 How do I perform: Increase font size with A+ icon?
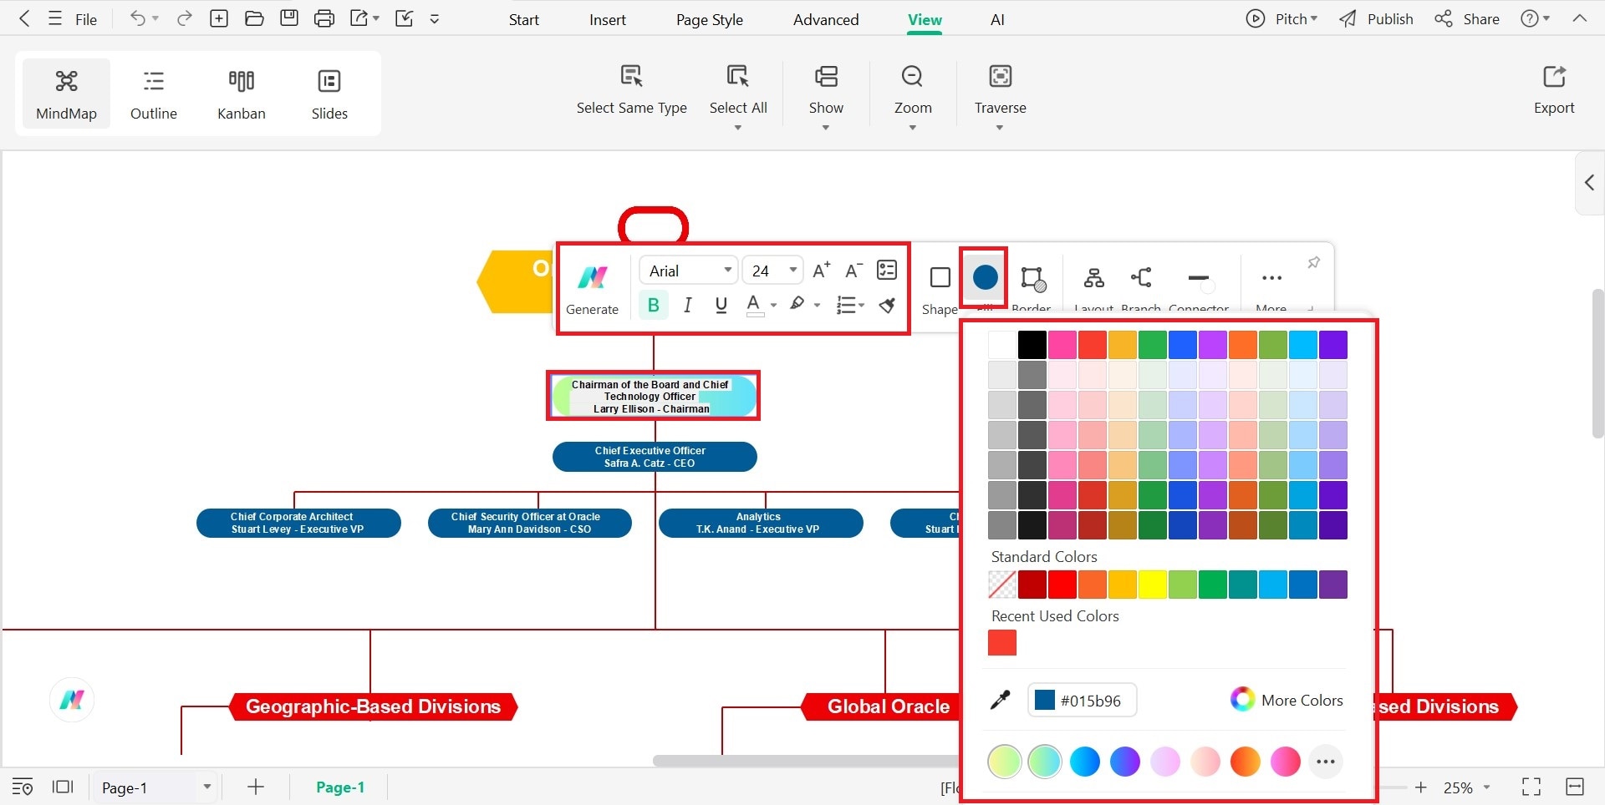coord(821,270)
